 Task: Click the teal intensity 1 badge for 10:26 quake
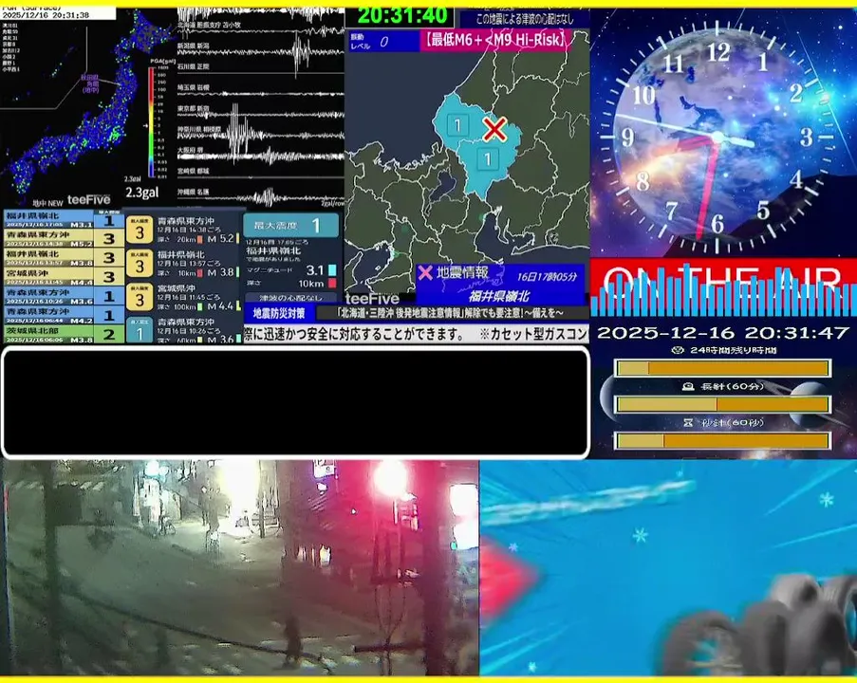click(140, 331)
